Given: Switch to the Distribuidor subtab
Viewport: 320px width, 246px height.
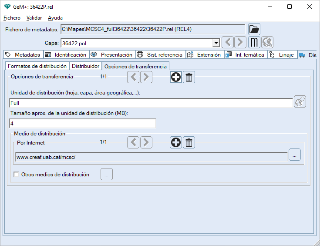Looking at the screenshot, I should click(x=85, y=66).
